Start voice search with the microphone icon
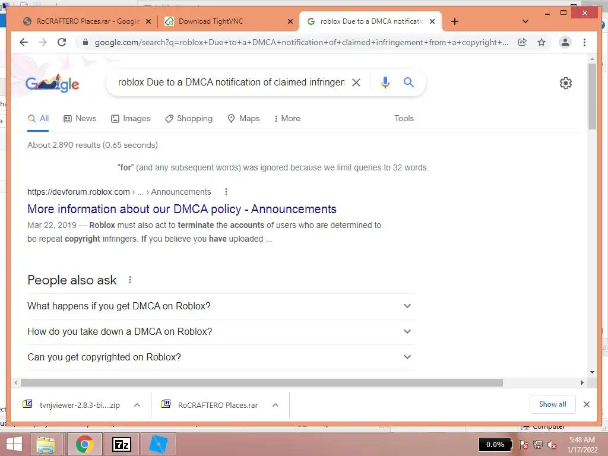Screen dimensions: 608x456 pyautogui.click(x=385, y=82)
